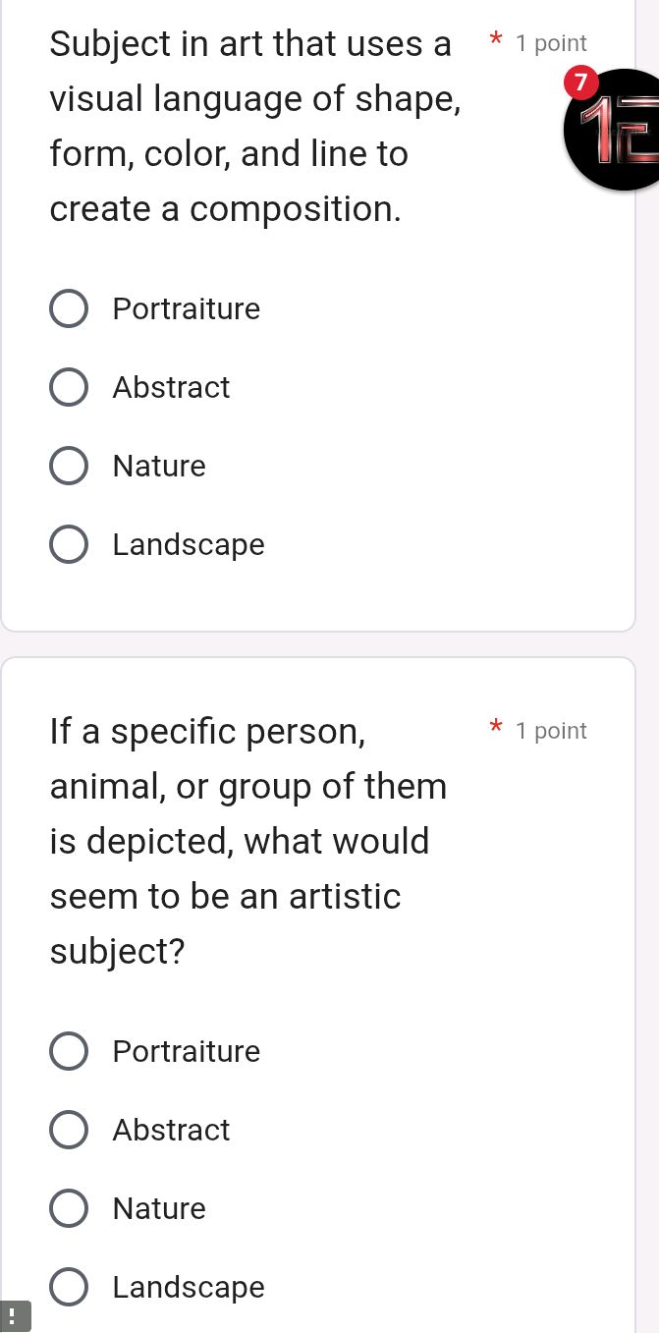Select Portraiture for the second question

tap(69, 1051)
